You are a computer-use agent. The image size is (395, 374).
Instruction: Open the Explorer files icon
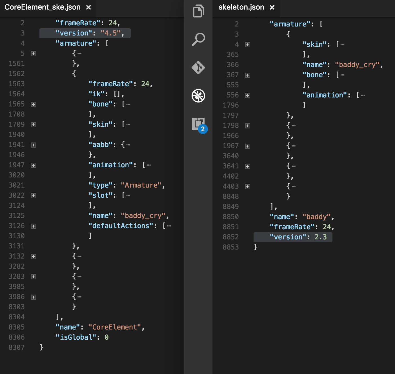tap(198, 11)
